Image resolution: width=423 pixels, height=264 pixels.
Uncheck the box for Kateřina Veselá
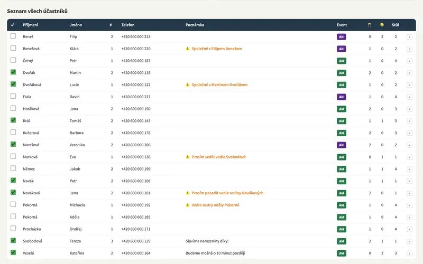pos(13,252)
